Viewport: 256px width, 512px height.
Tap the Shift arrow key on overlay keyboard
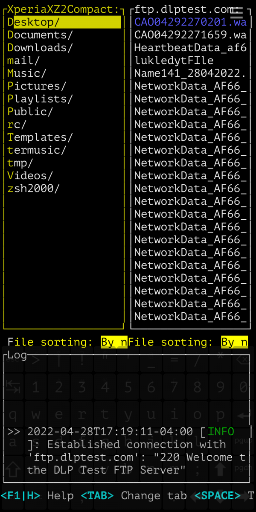(x=13, y=468)
